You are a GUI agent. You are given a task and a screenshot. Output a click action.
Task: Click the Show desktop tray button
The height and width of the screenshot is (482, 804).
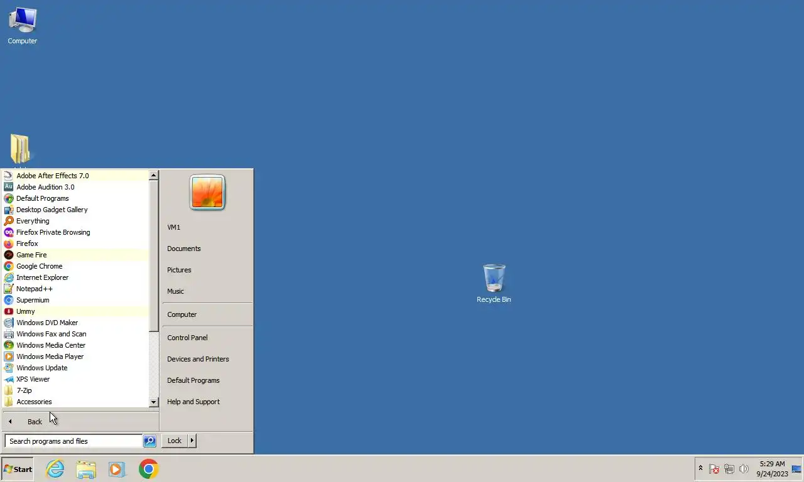pos(796,469)
